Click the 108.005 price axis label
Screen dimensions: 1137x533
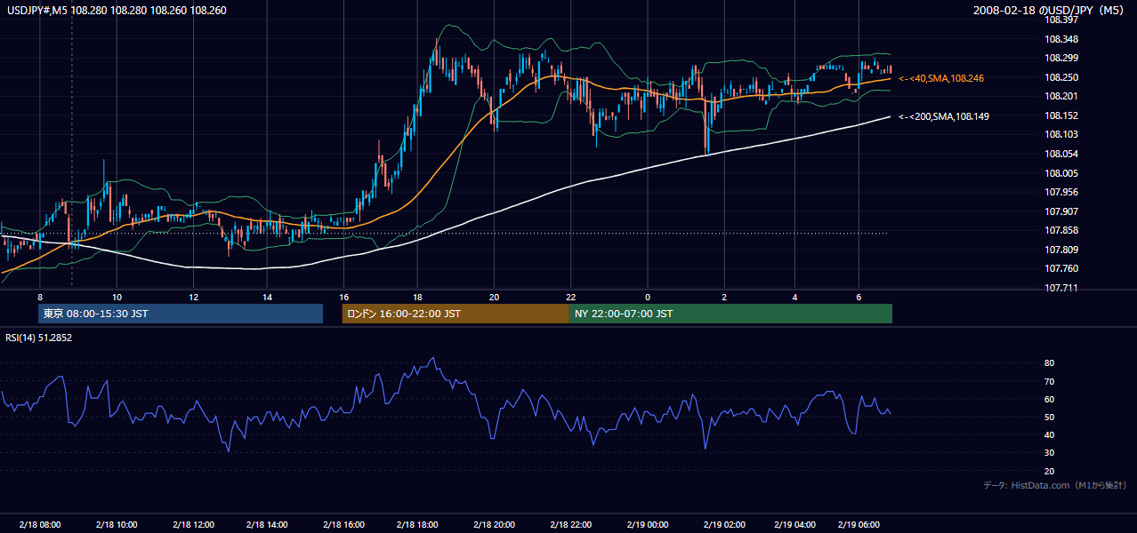(1061, 173)
